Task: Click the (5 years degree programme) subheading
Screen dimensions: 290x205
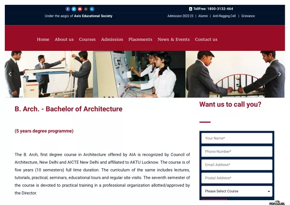Action: [44, 131]
